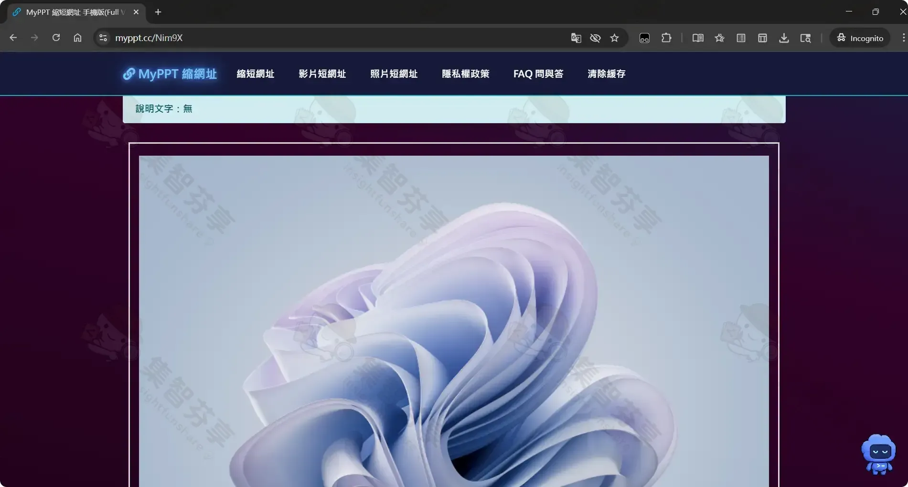Go back to the previous page

(13, 38)
